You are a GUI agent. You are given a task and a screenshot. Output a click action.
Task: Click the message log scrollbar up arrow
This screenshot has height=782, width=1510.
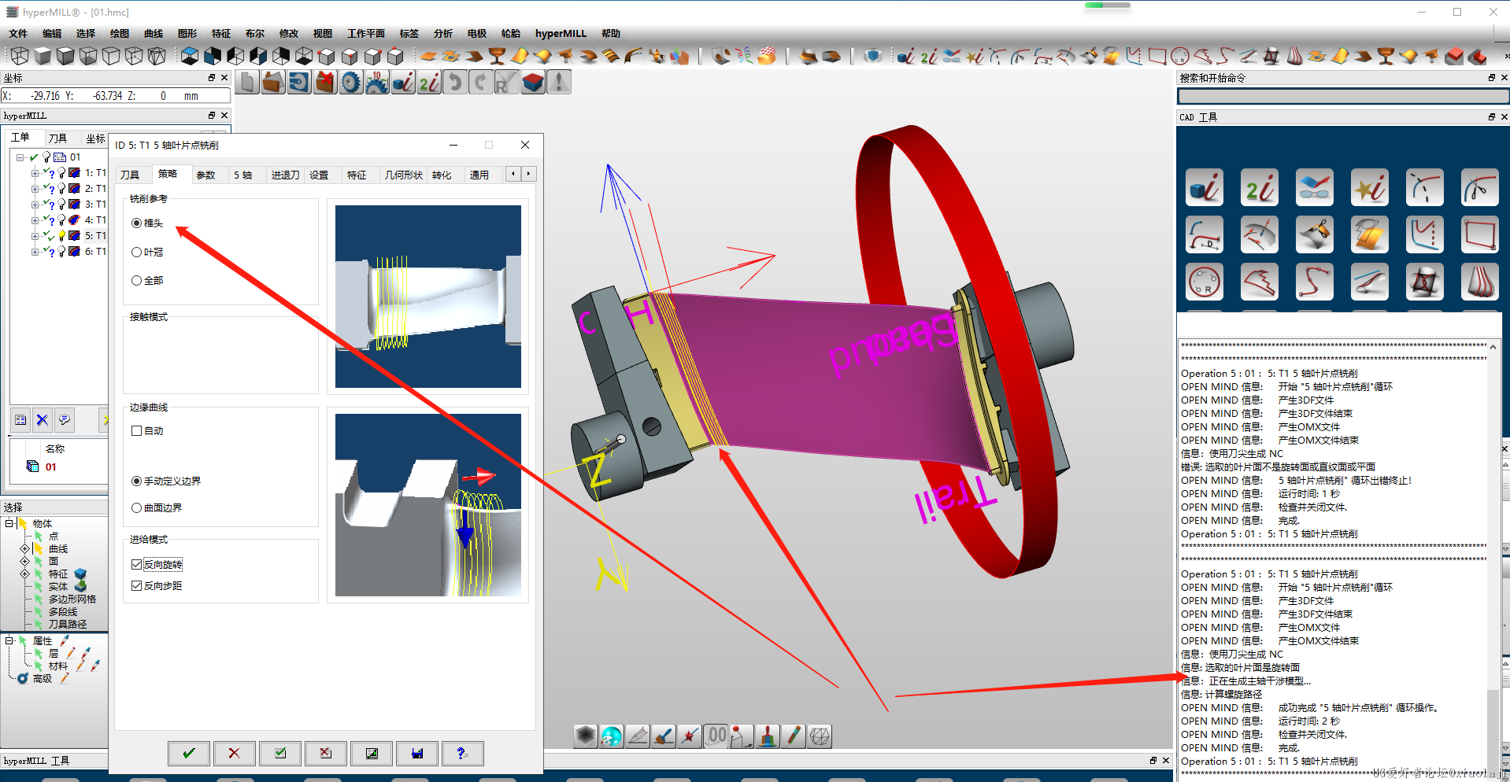tap(1493, 347)
